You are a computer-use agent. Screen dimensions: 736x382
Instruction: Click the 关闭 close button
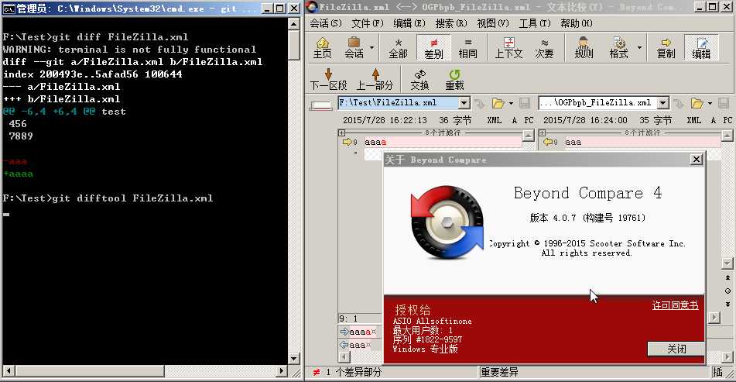676,349
